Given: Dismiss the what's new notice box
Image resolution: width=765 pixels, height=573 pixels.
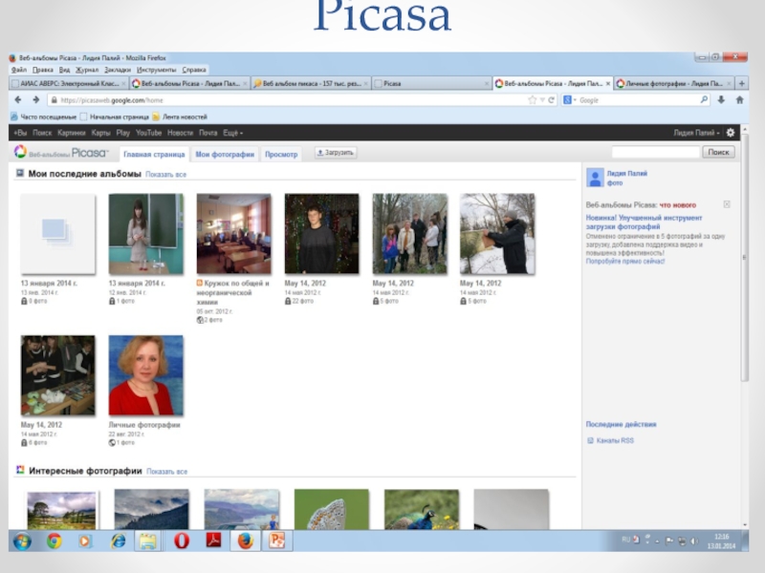Looking at the screenshot, I should (x=727, y=204).
